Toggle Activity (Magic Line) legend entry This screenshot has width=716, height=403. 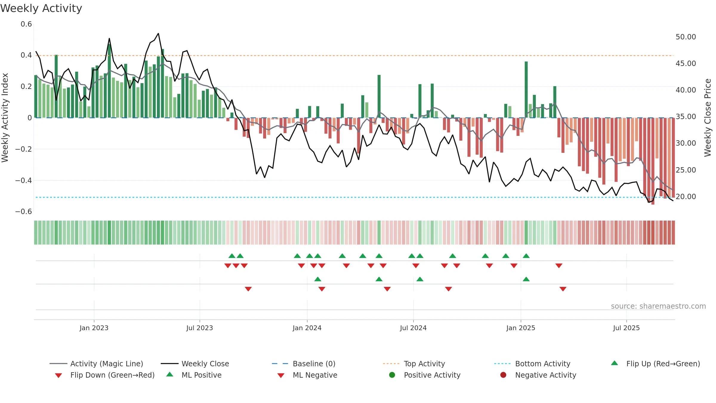pos(96,364)
